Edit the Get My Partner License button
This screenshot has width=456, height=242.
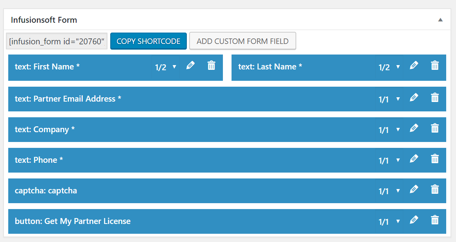coord(414,220)
